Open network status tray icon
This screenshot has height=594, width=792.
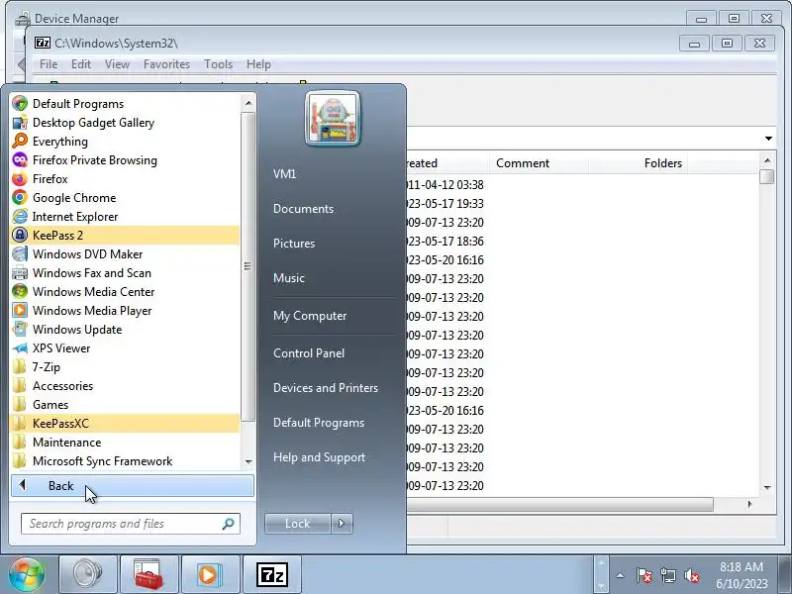667,575
